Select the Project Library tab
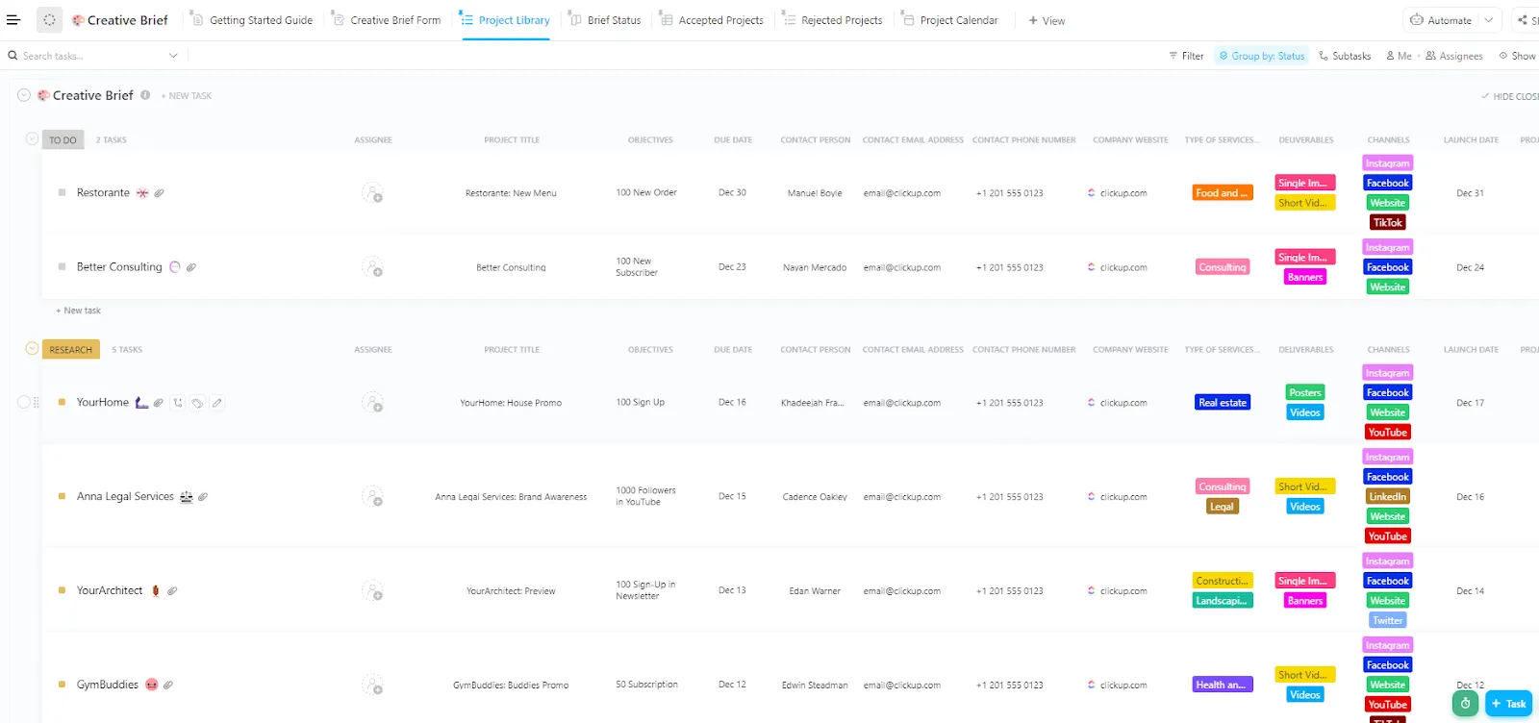 506,20
